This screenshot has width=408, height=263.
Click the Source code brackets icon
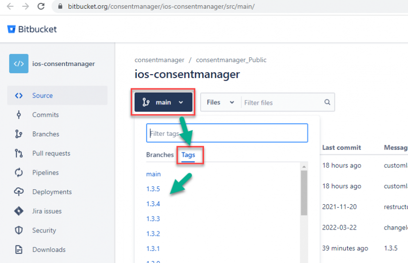click(19, 96)
